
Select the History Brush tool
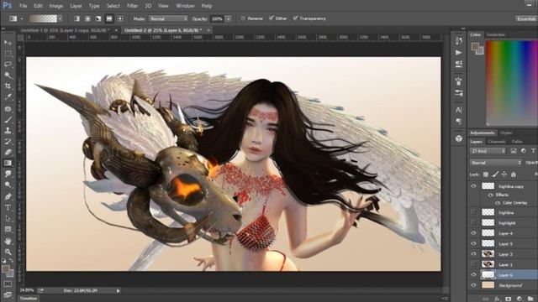tap(8, 142)
